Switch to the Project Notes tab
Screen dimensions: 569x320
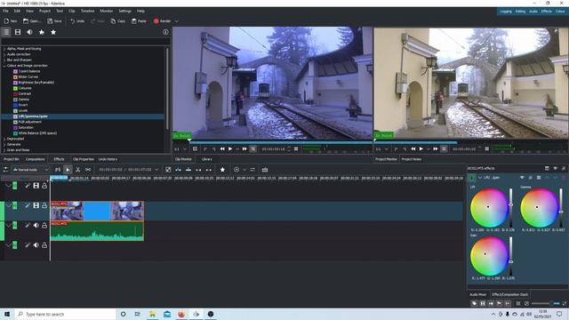pos(412,159)
